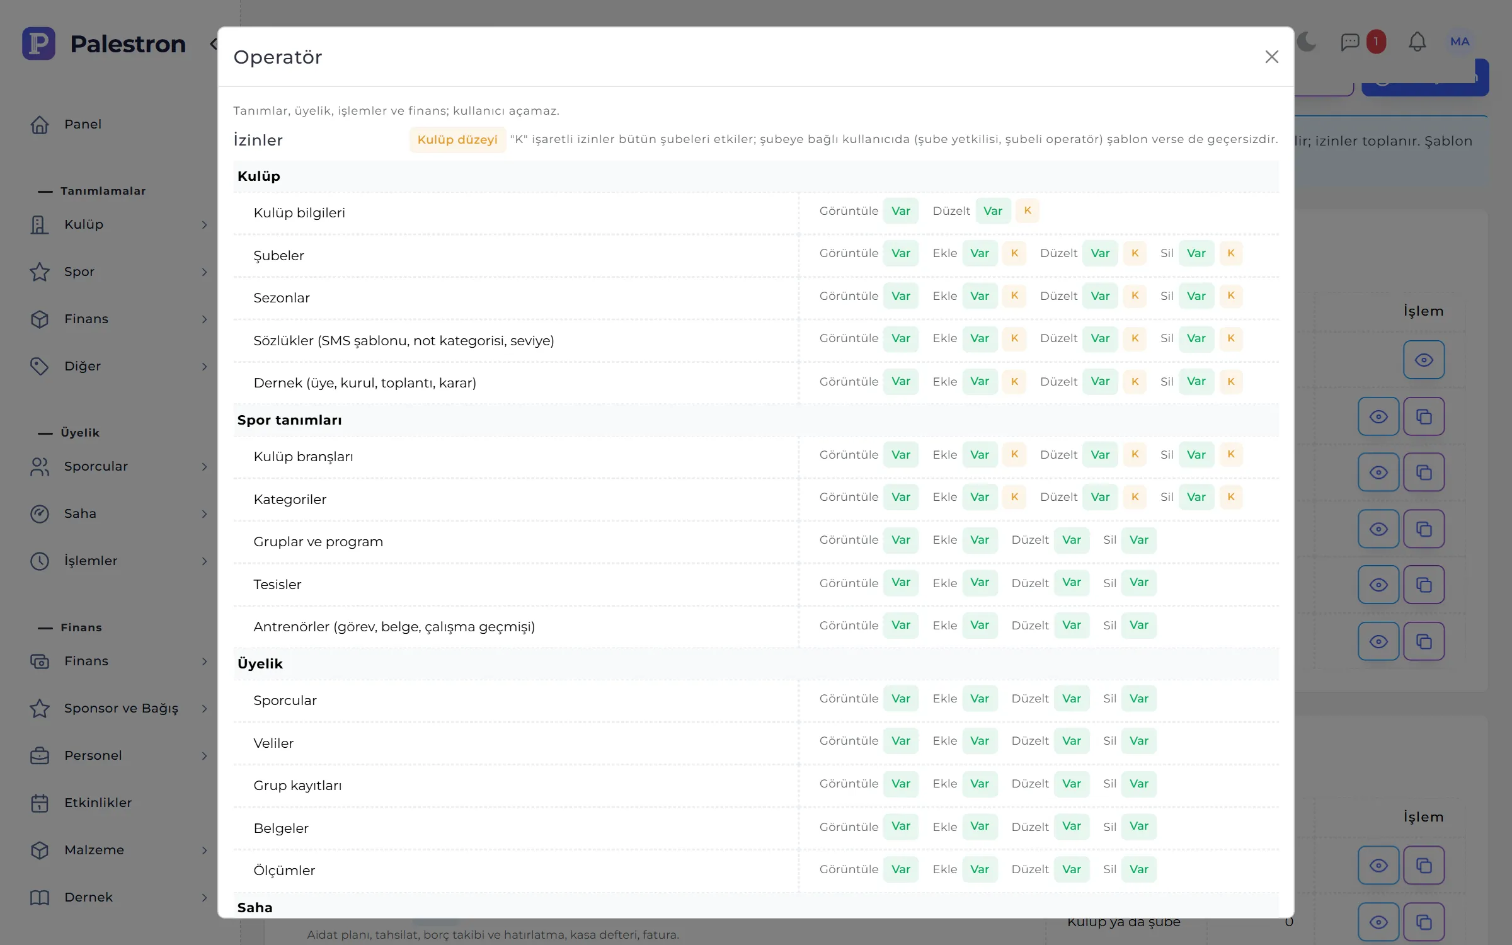1512x945 pixels.
Task: Click the Grup kayıtları row label
Action: point(297,786)
